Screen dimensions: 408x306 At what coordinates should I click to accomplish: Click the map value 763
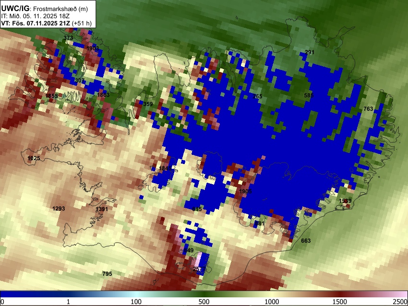[x=368, y=109]
